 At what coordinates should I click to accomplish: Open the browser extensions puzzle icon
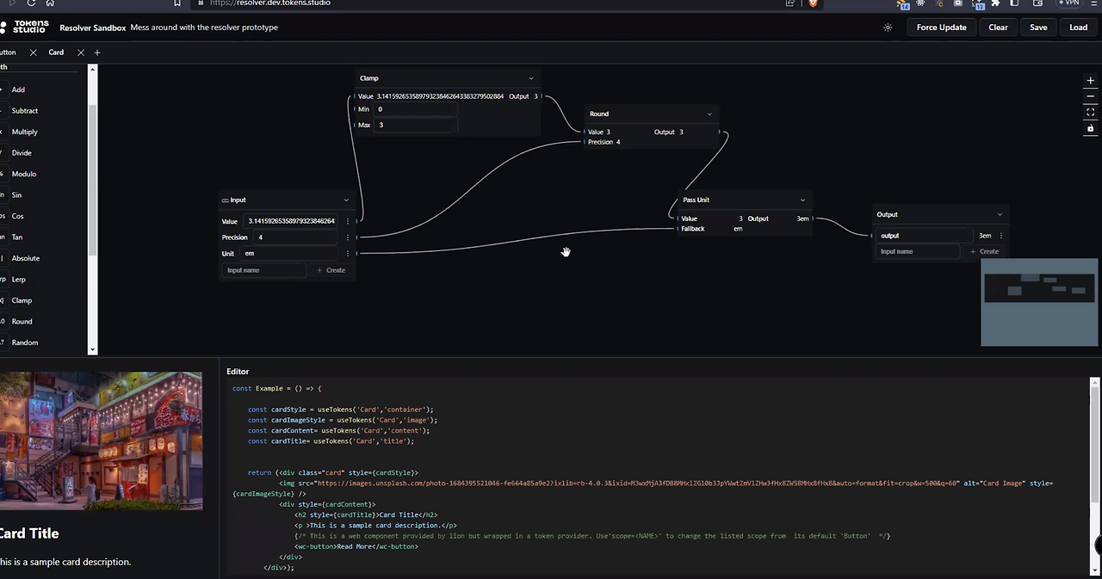click(x=996, y=3)
